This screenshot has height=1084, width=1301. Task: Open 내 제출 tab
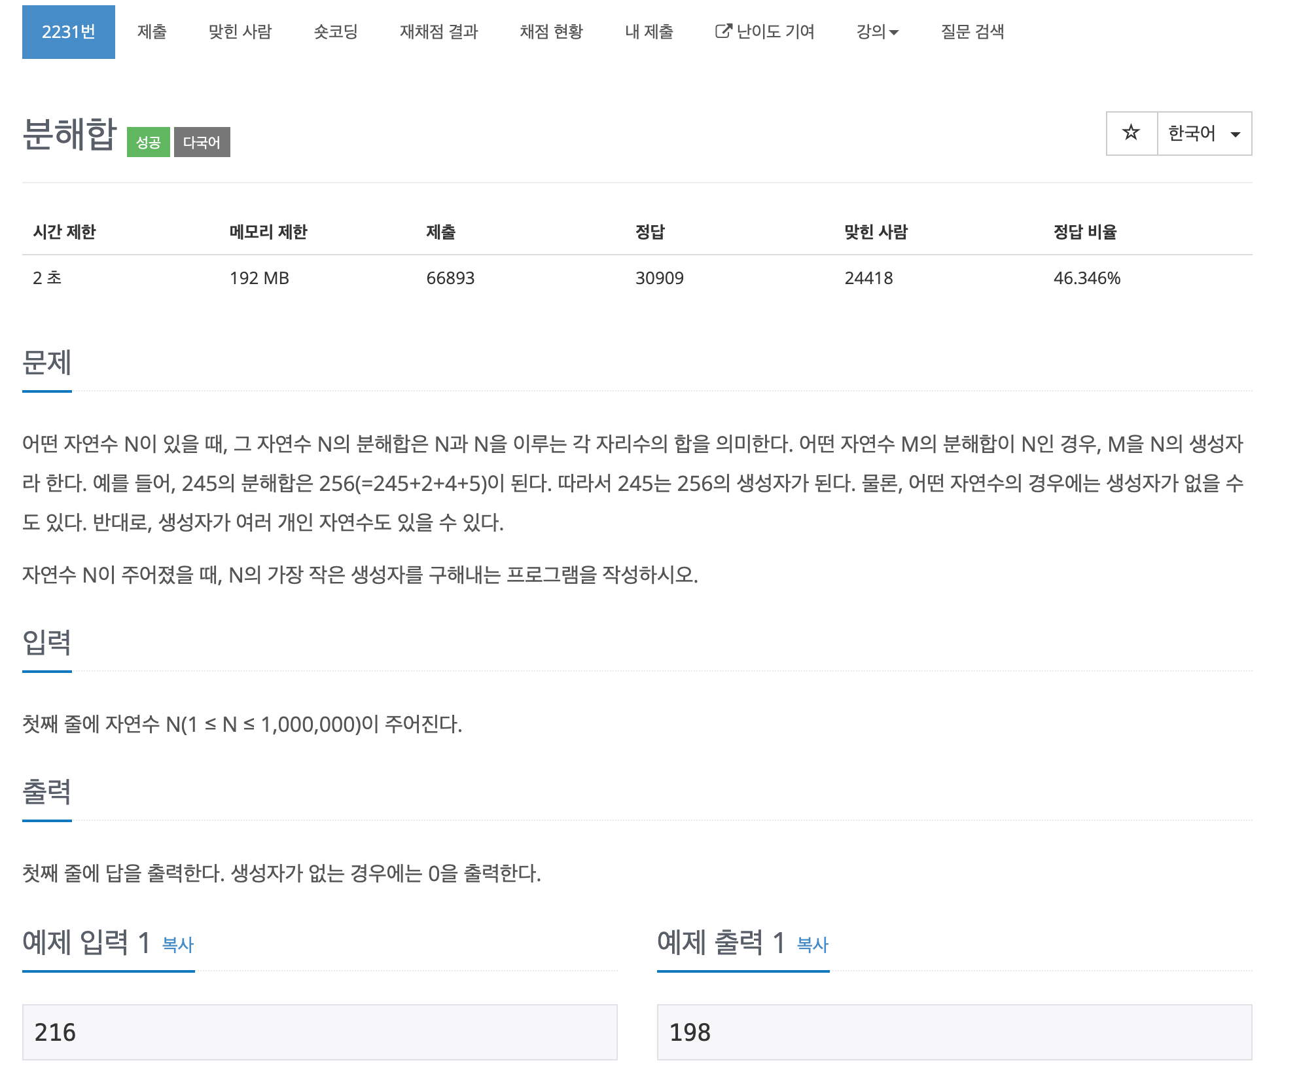click(x=649, y=31)
